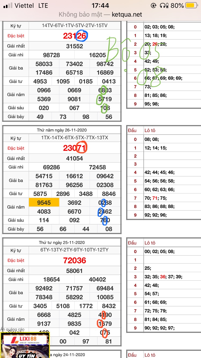Select third prize number 58033
Screen dimensions: 201x358
click(44, 64)
